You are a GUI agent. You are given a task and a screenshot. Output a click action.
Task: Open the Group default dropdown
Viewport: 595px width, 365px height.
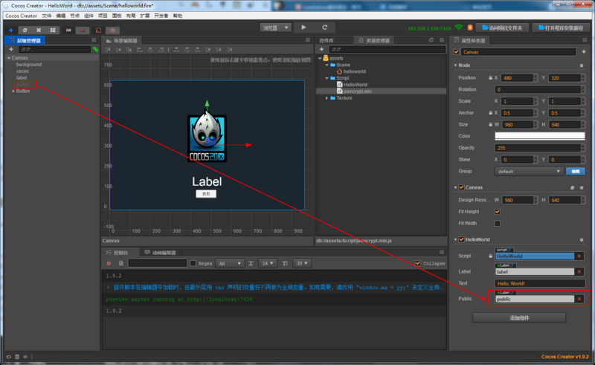click(x=529, y=172)
